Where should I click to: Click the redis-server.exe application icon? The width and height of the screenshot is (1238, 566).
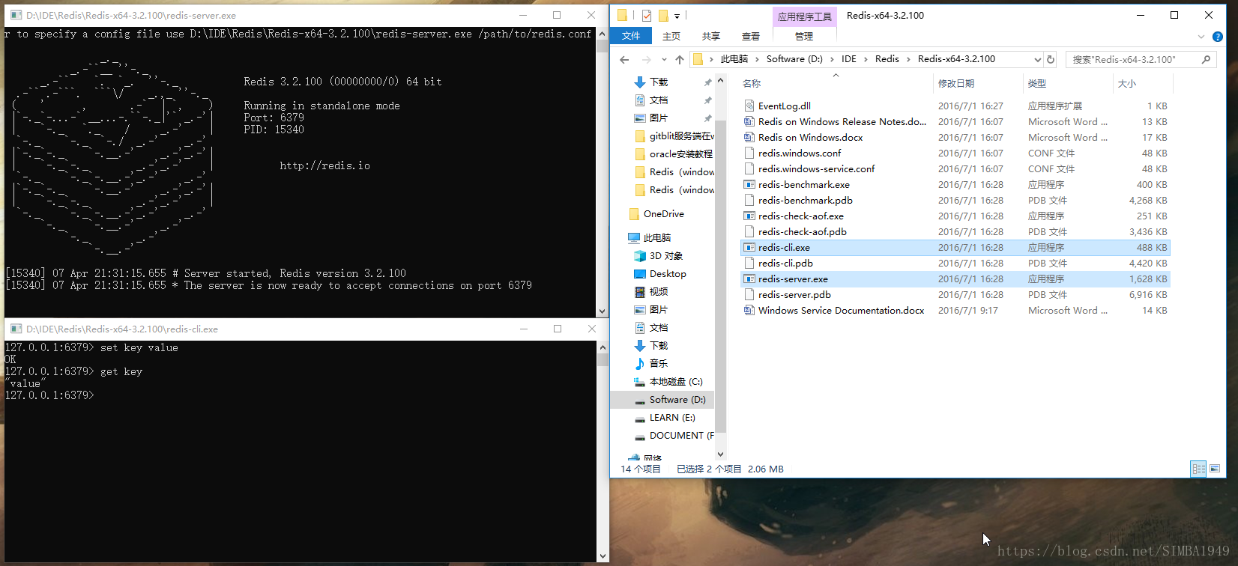click(749, 279)
